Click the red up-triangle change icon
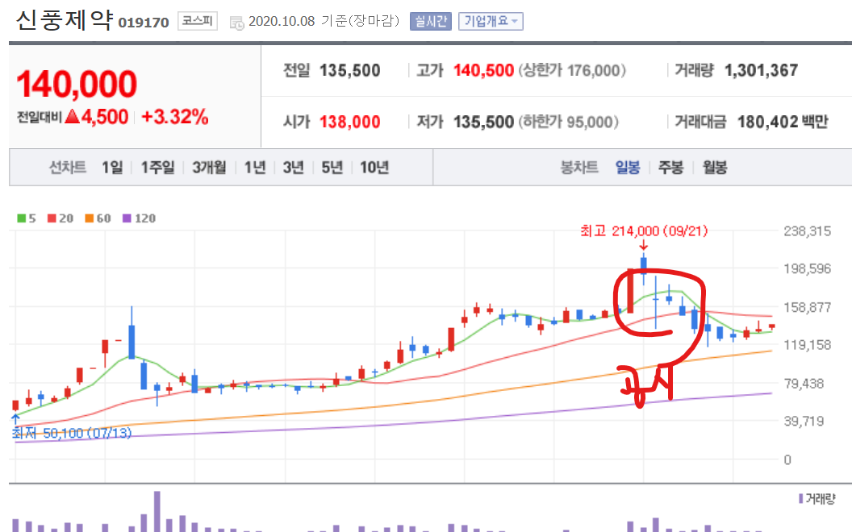 point(73,116)
